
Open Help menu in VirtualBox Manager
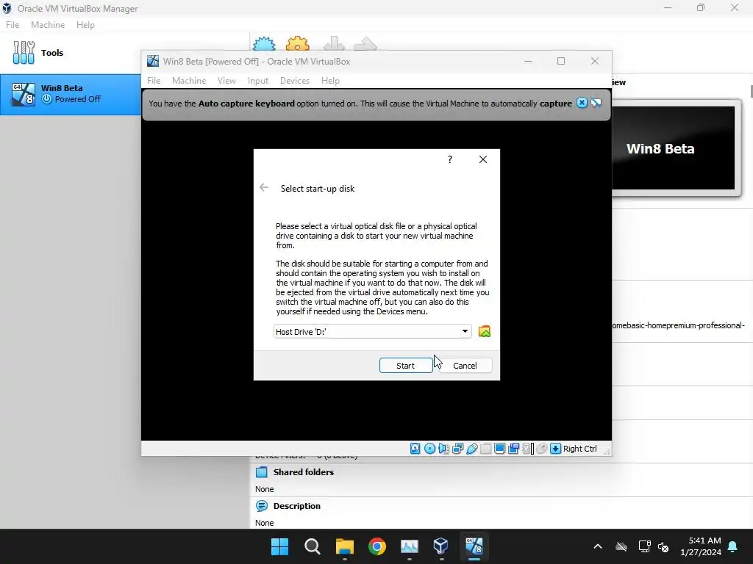[x=85, y=25]
